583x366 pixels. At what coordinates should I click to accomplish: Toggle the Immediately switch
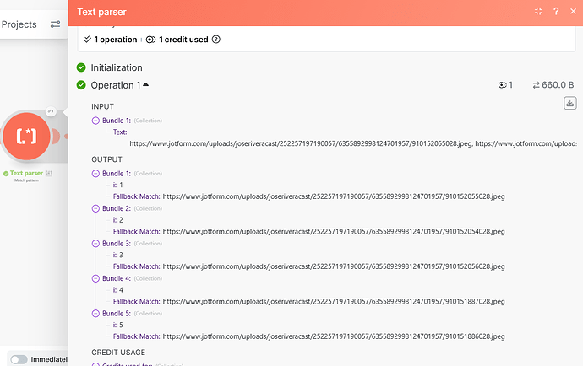19,358
